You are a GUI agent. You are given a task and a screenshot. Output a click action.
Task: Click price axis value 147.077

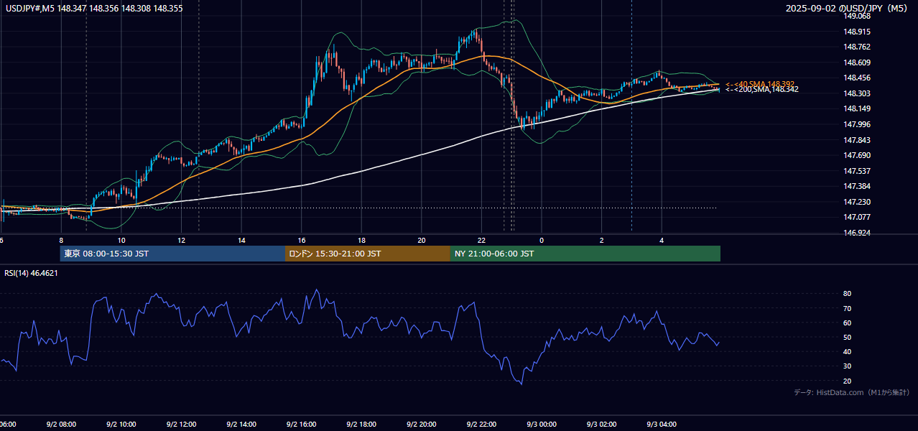(x=857, y=217)
